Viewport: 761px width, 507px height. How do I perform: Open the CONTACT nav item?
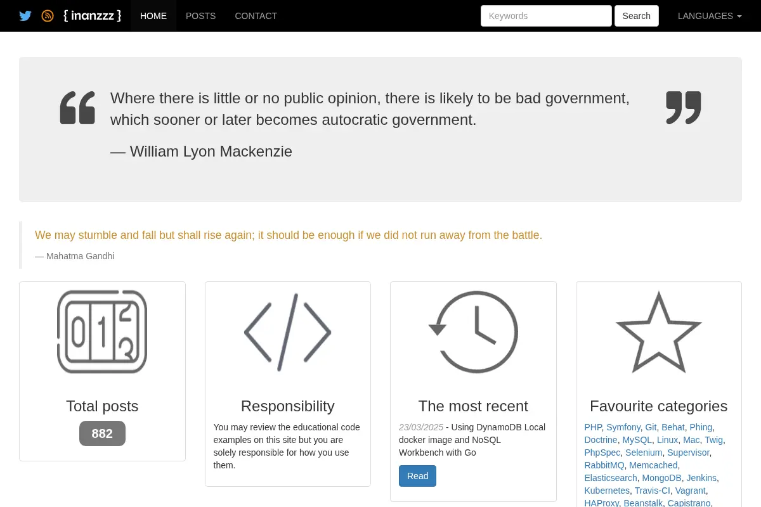(256, 16)
